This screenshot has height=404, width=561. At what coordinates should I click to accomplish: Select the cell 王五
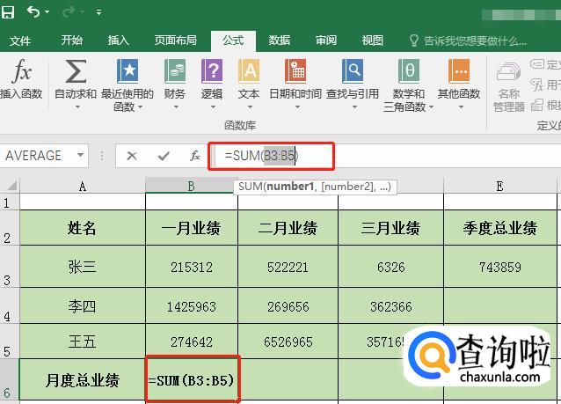[83, 342]
